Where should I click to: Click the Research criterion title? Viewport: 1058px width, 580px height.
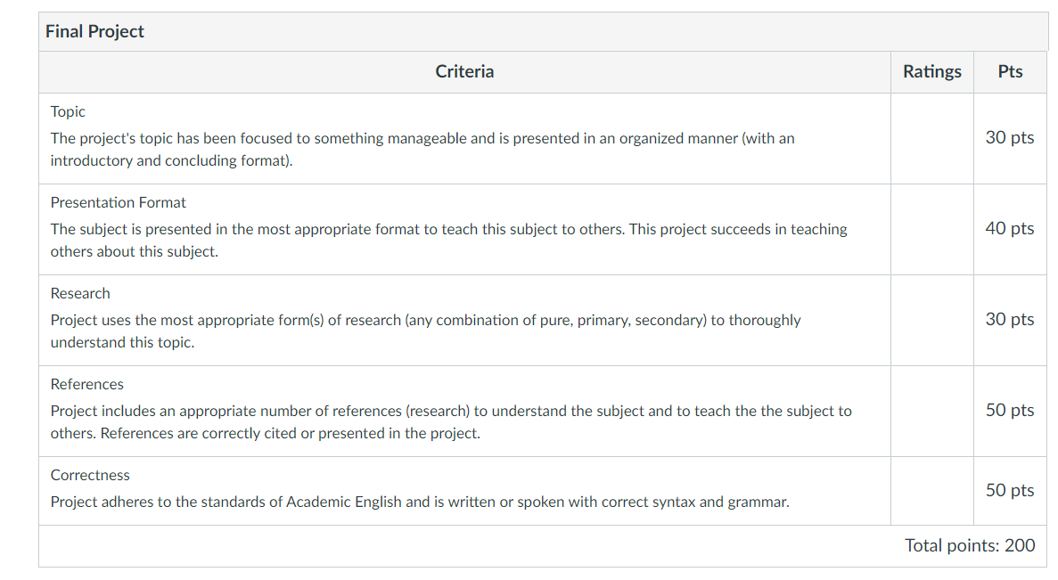coord(80,293)
